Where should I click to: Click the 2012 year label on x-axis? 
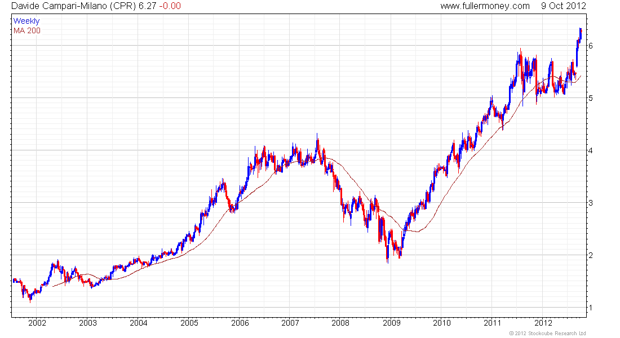pos(543,323)
